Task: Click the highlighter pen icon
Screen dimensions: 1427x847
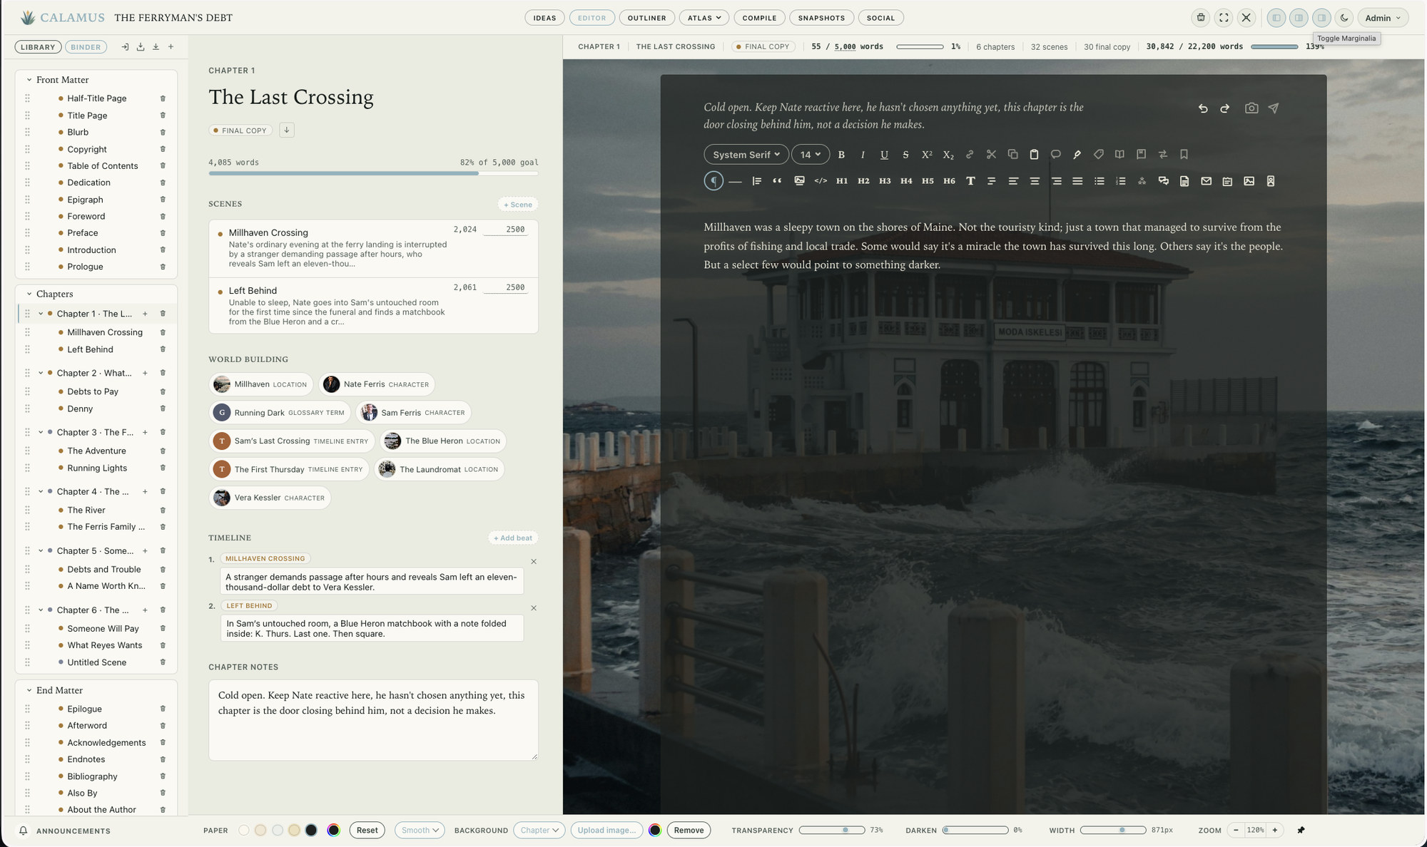Action: click(x=1077, y=155)
